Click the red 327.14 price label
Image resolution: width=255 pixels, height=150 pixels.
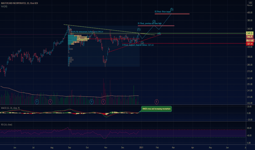(x=250, y=44)
